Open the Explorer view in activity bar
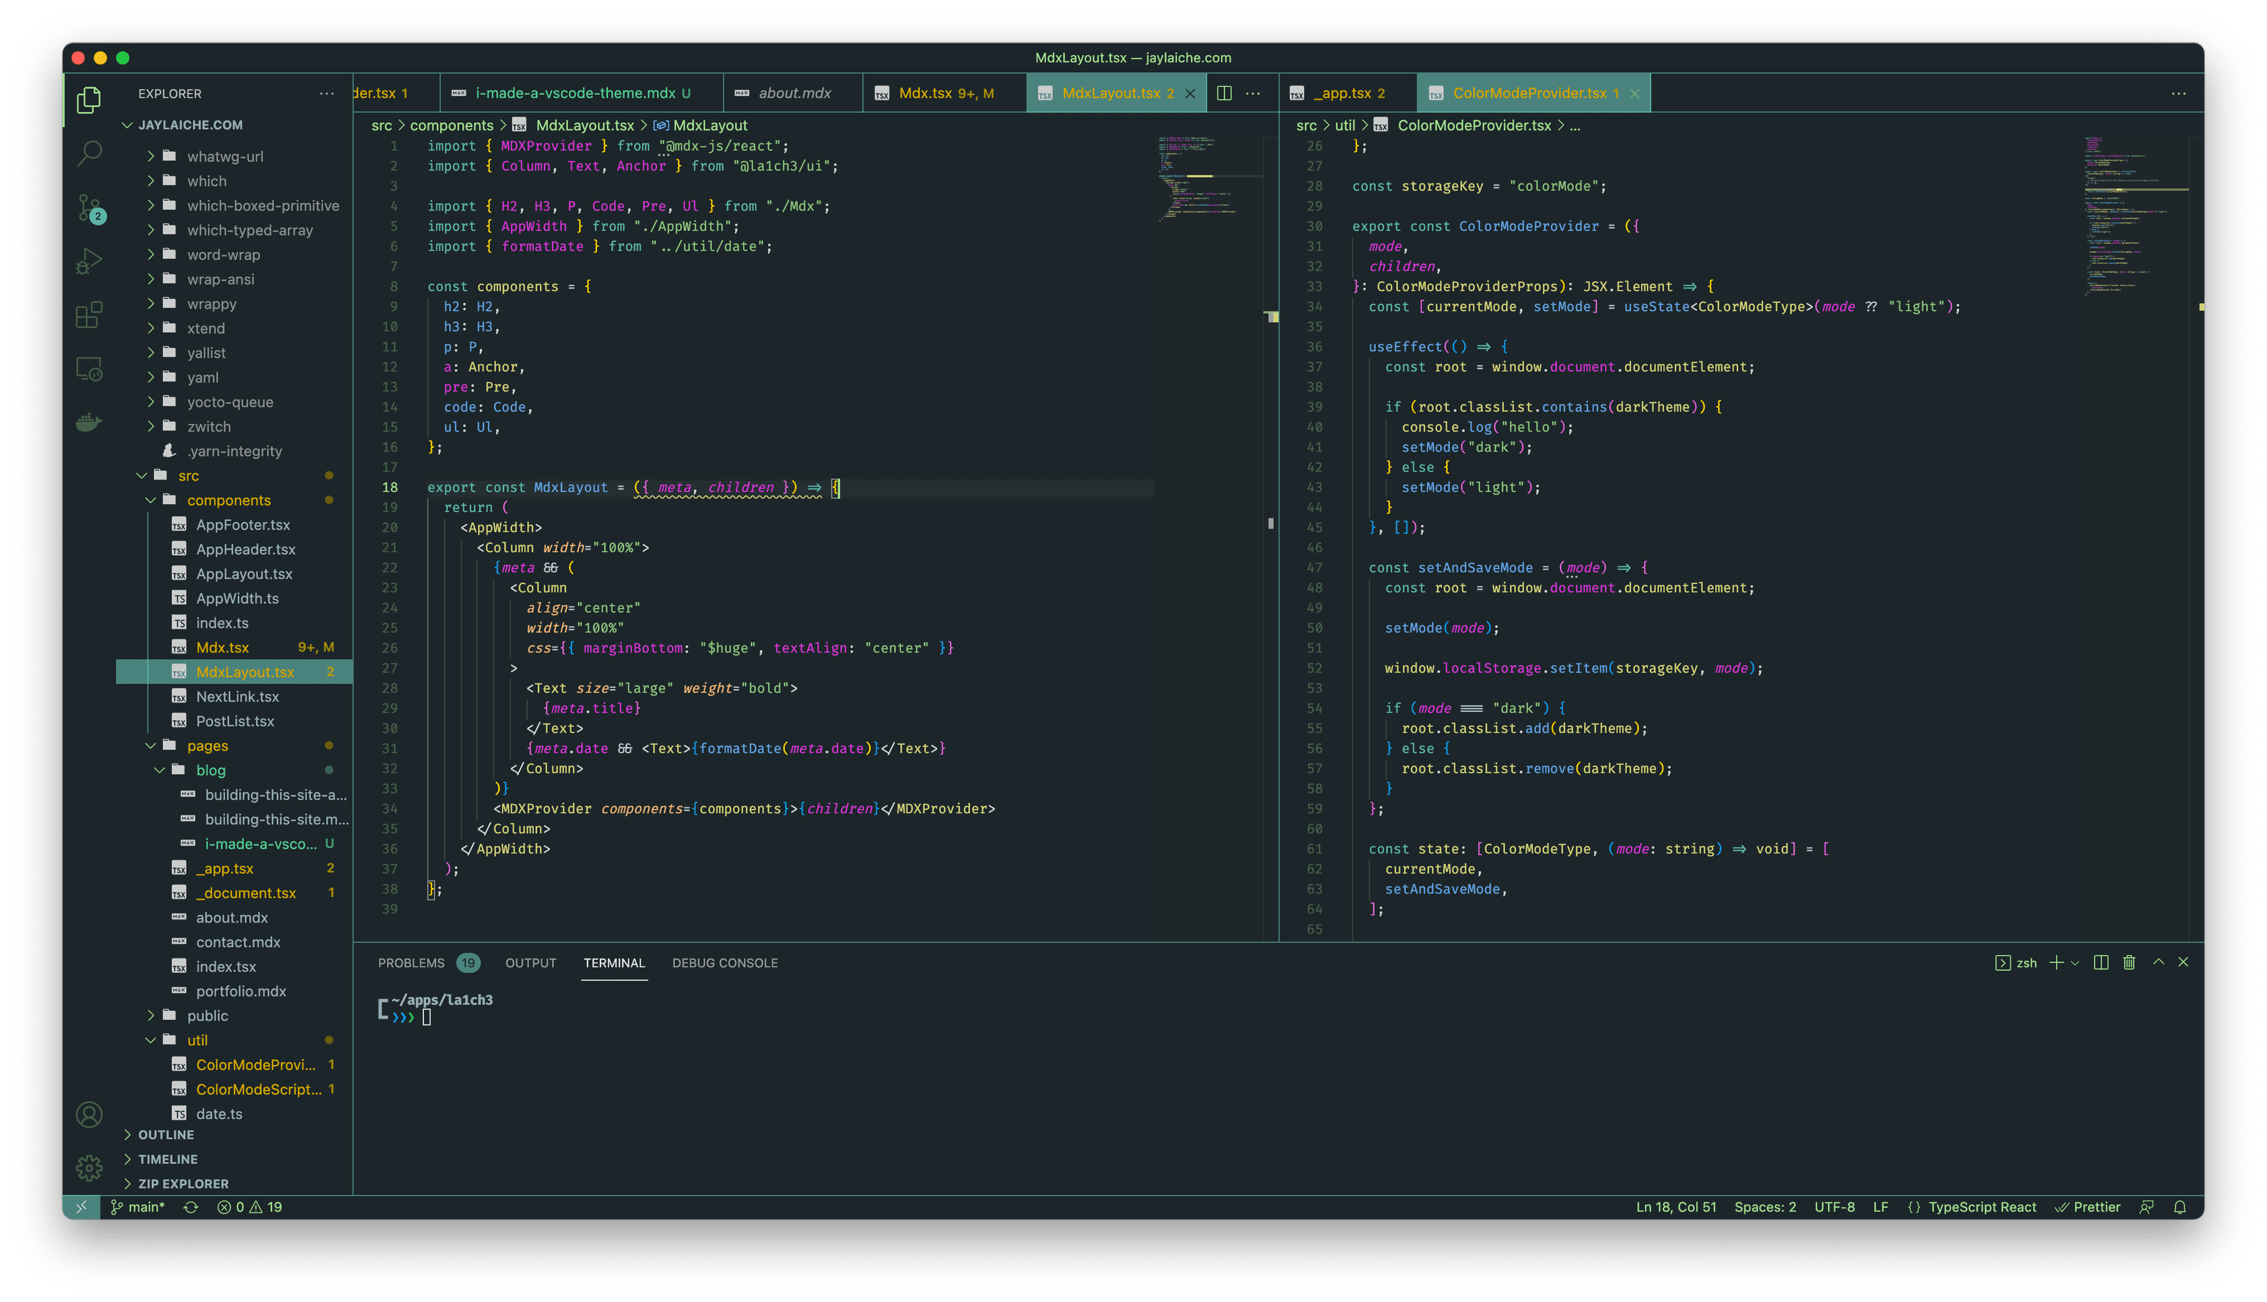Screen dimensions: 2267x1302 [x=89, y=99]
